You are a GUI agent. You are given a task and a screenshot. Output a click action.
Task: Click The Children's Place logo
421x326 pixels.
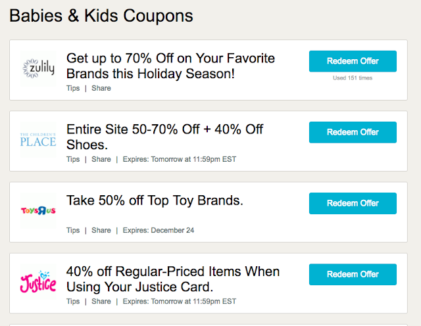[38, 139]
